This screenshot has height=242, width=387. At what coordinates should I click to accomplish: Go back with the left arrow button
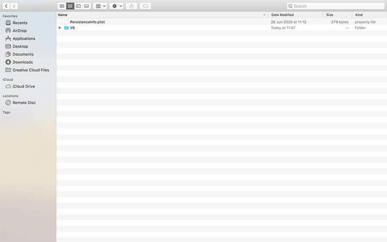(6, 6)
